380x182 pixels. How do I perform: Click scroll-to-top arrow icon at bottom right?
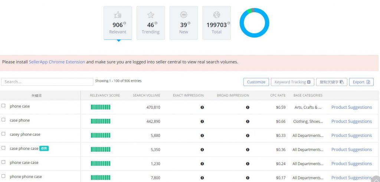(x=375, y=178)
